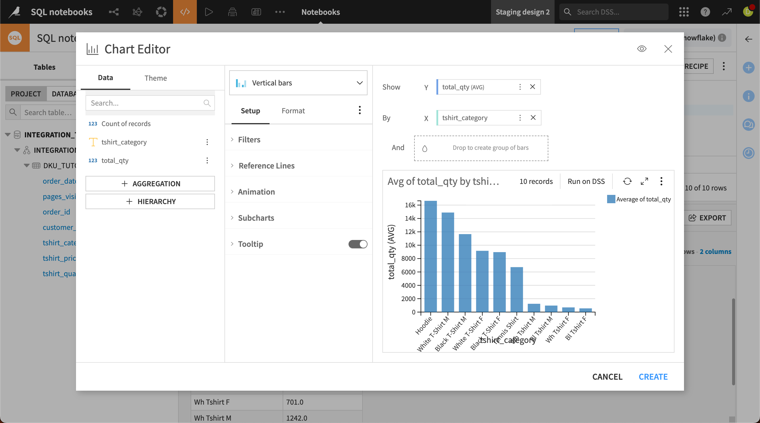Screen dimensions: 760x423
Task: Open the Flow from the top navigation
Action: click(113, 12)
